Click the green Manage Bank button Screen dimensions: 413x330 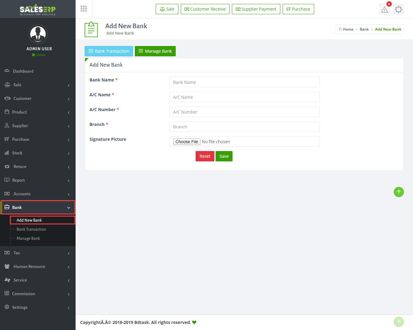155,51
